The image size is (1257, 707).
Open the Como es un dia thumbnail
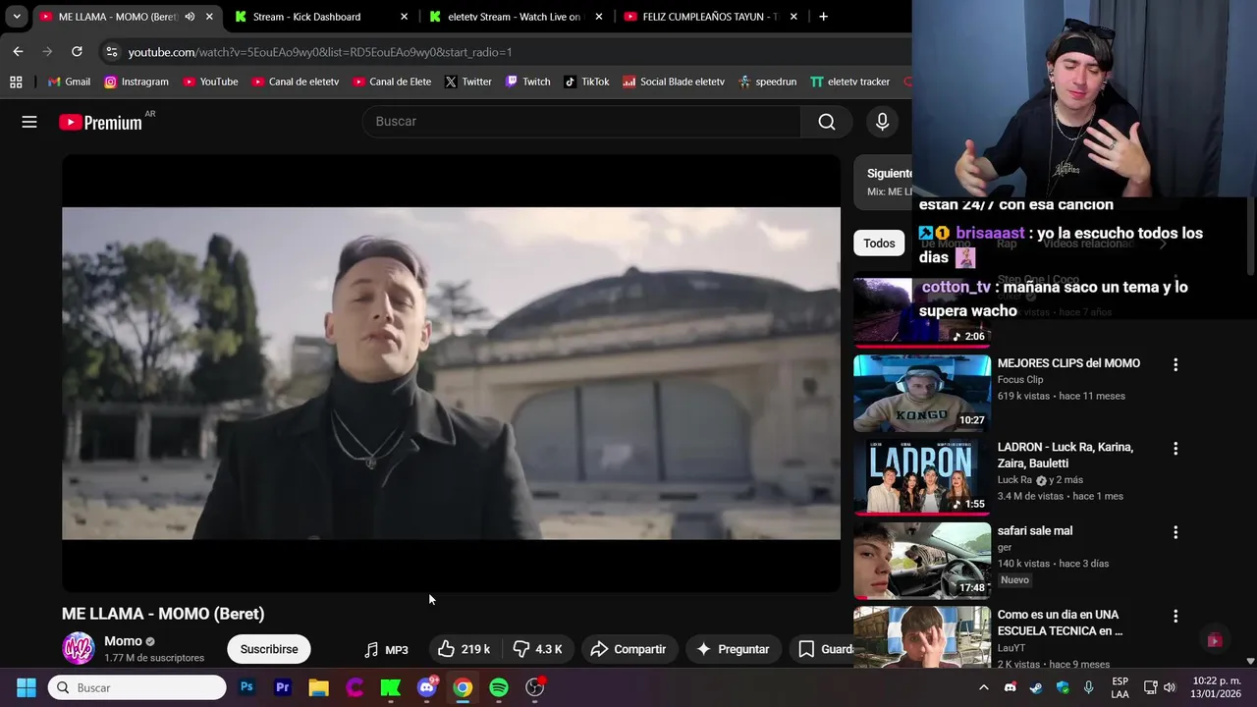pos(922,637)
